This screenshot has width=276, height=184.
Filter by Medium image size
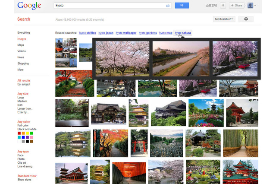coord(22,101)
